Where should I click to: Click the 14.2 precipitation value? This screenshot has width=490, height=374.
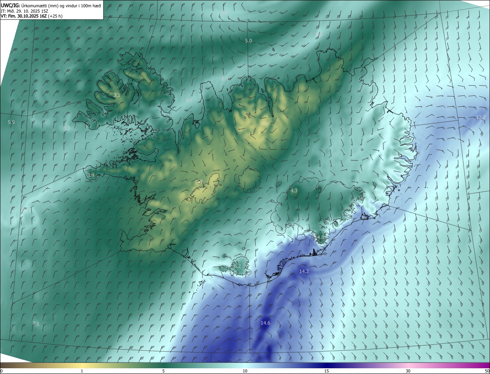[x=304, y=271]
